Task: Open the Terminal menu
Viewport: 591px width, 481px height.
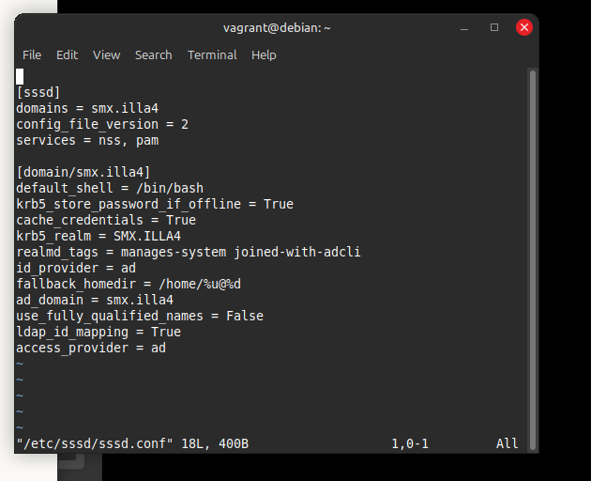Action: [x=212, y=54]
